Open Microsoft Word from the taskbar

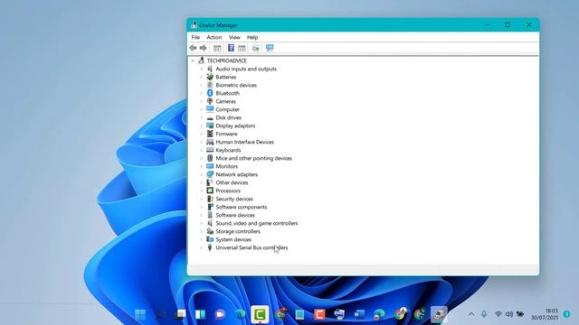tap(359, 314)
